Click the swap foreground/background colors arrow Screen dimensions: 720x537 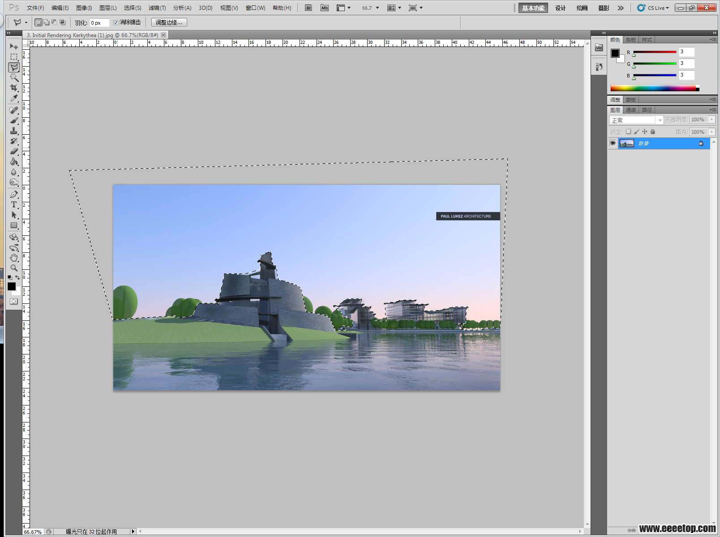point(18,277)
